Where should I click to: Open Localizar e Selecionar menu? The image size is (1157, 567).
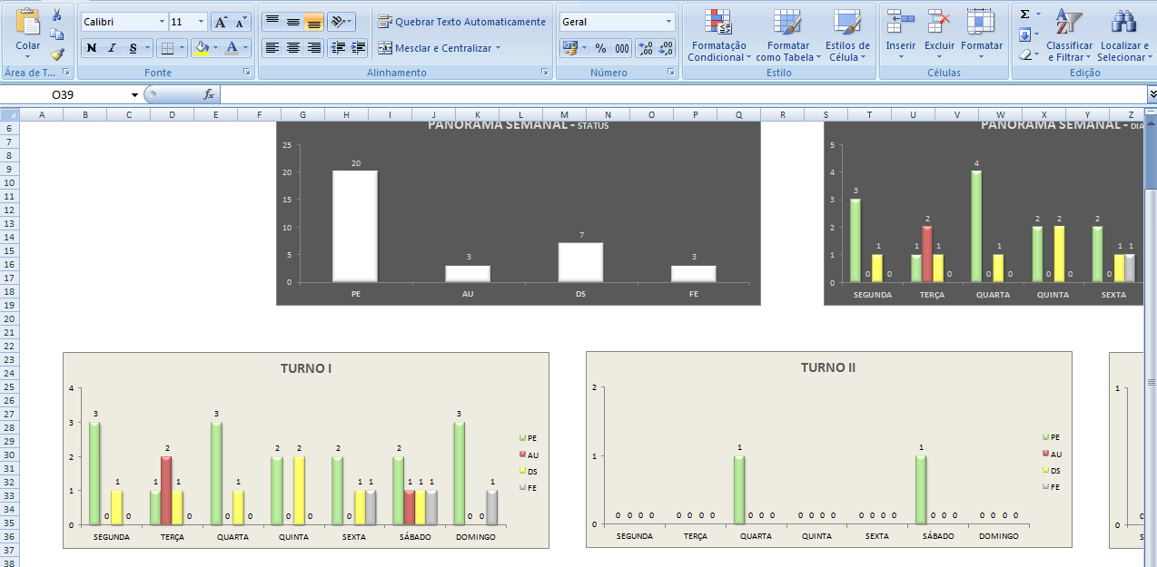pos(1124,36)
